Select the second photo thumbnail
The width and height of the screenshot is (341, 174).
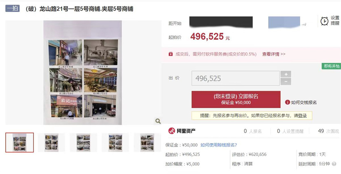(51, 142)
